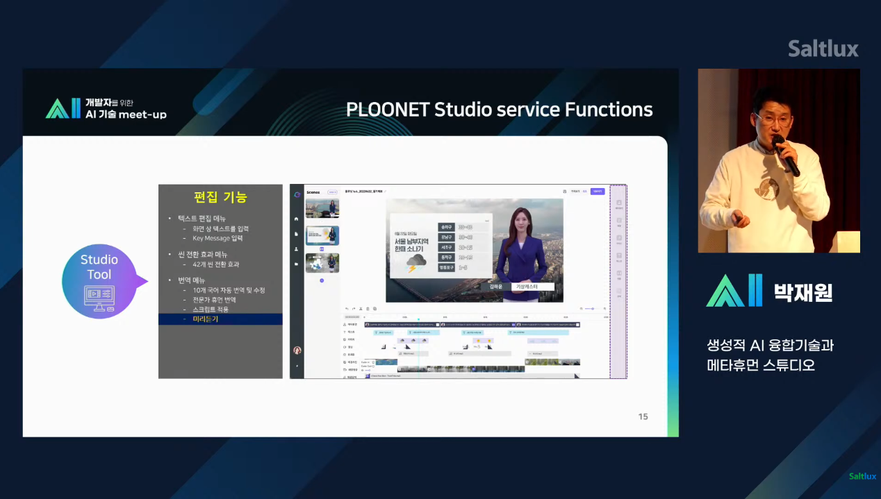Image resolution: width=881 pixels, height=499 pixels.
Task: Click the cyan playhead marker on timeline ruler
Action: tap(419, 319)
